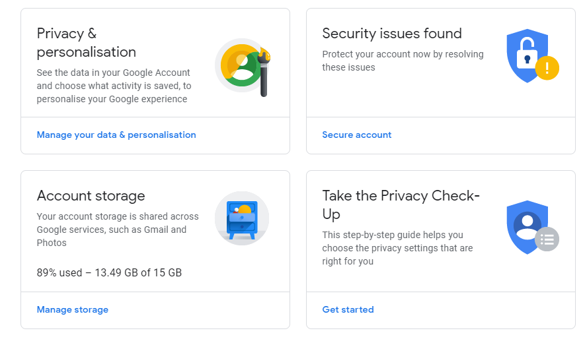Click the Account storage drawer cabinet illustration
This screenshot has width=585, height=343.
click(242, 218)
